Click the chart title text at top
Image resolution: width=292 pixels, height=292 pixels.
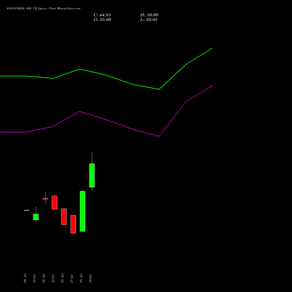44,9
